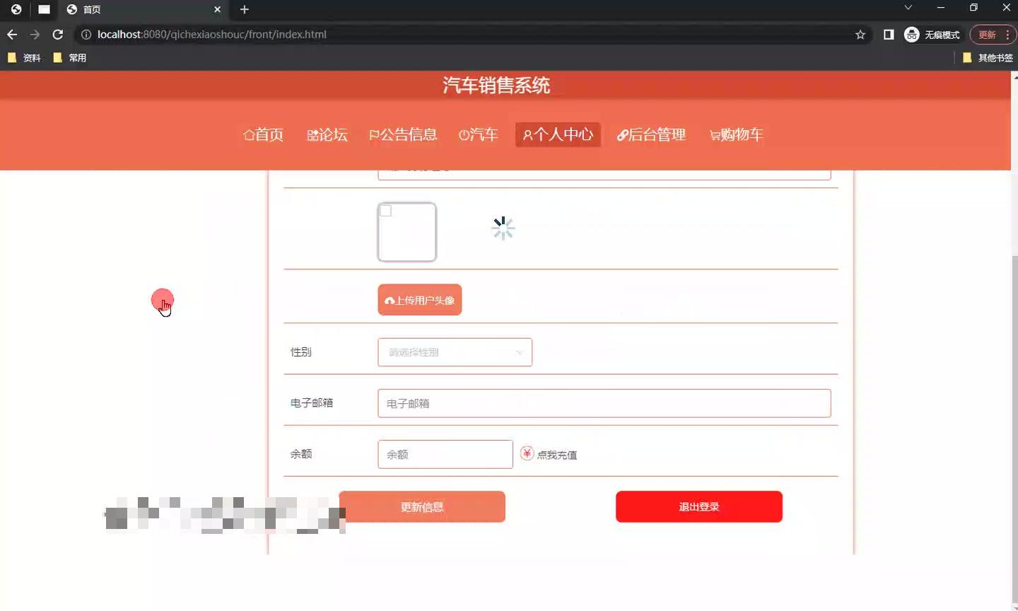Viewport: 1018px width, 611px height.
Task: Go to the 汽车 section
Action: pos(478,134)
